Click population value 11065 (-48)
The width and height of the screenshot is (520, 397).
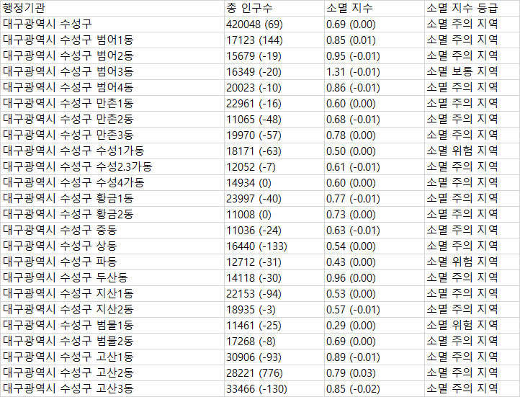tap(254, 120)
